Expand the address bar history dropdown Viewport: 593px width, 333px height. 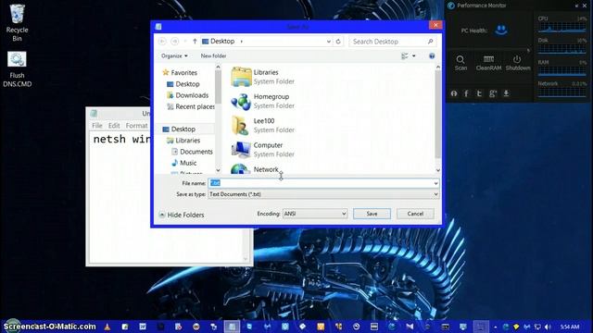click(x=328, y=41)
